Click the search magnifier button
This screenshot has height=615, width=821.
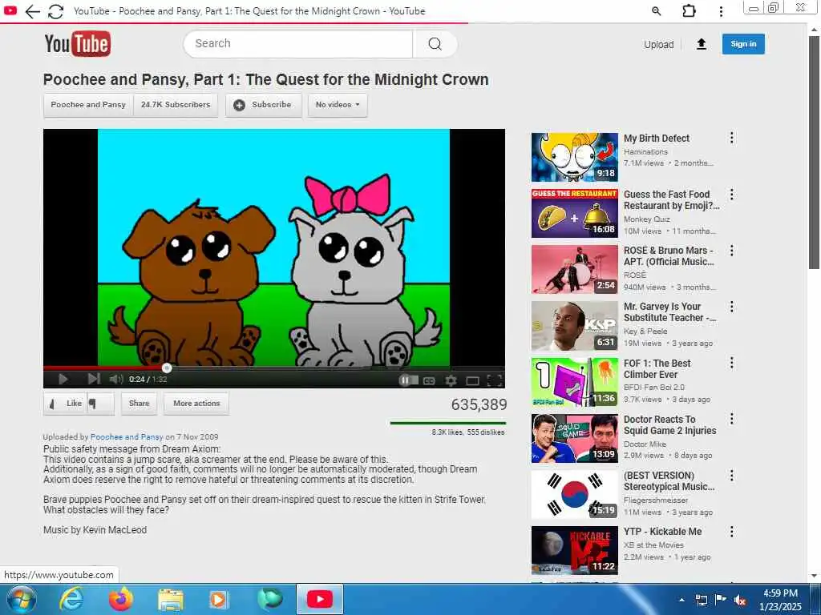coord(435,44)
